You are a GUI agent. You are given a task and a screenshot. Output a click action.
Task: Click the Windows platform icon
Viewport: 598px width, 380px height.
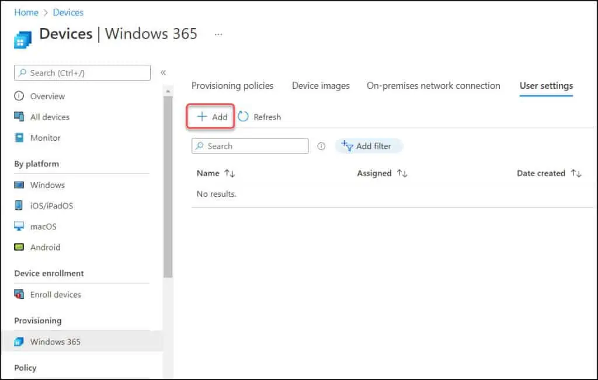19,185
